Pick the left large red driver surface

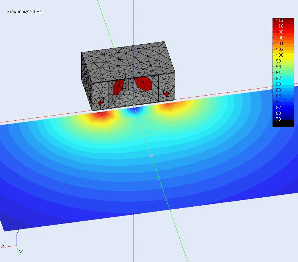(x=118, y=87)
